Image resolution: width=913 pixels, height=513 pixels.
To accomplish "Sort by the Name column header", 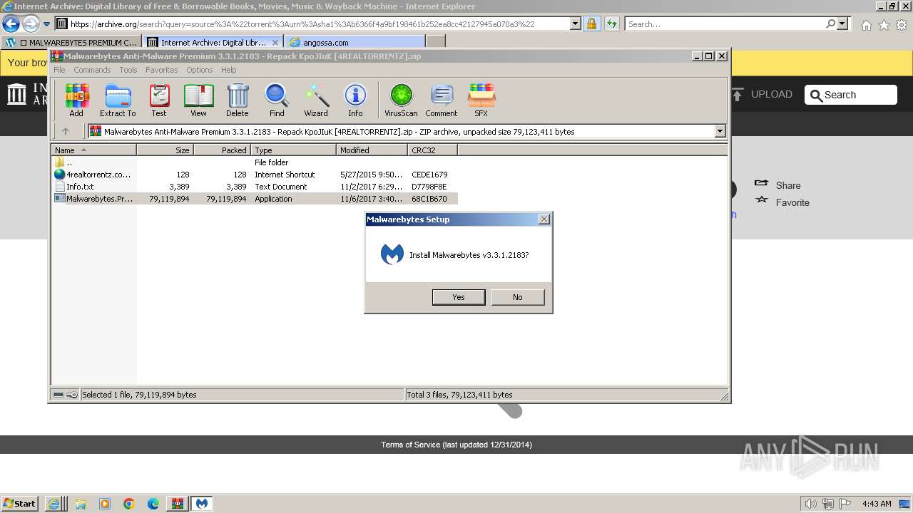I will pos(93,150).
